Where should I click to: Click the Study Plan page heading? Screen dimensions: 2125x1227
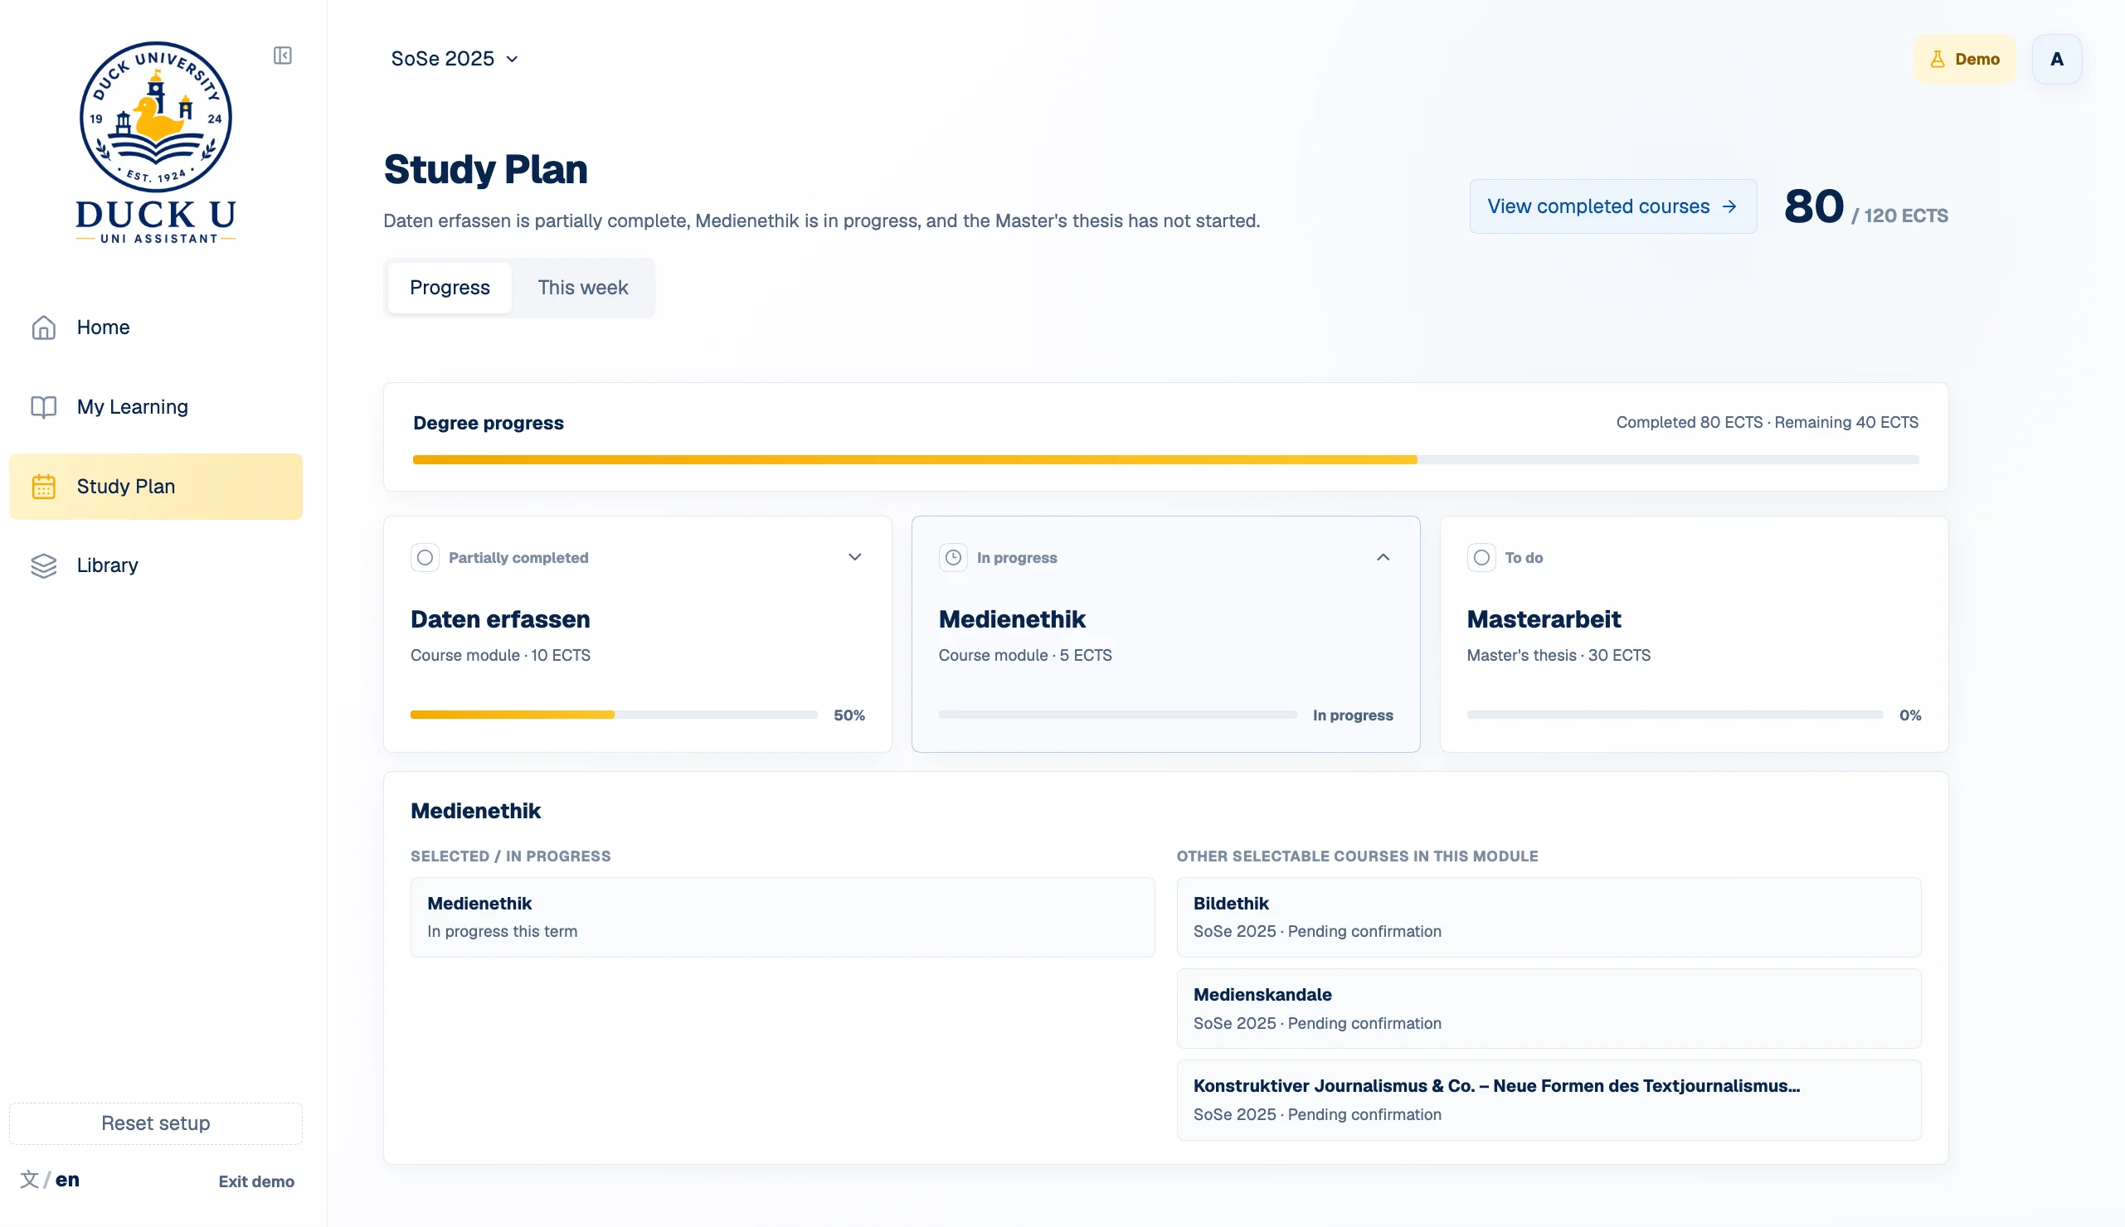pos(485,169)
